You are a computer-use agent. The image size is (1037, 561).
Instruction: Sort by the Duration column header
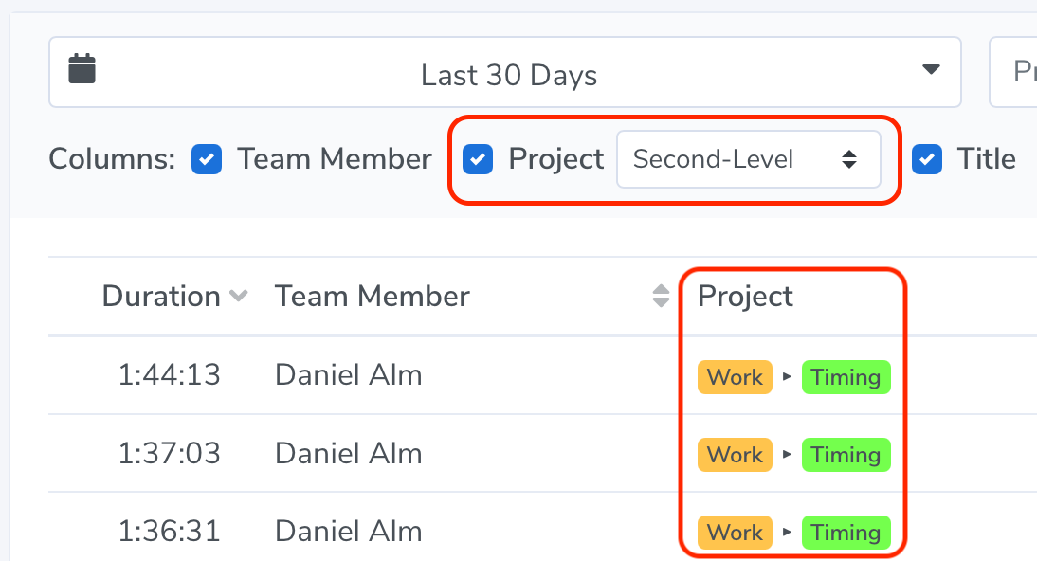pyautogui.click(x=161, y=296)
